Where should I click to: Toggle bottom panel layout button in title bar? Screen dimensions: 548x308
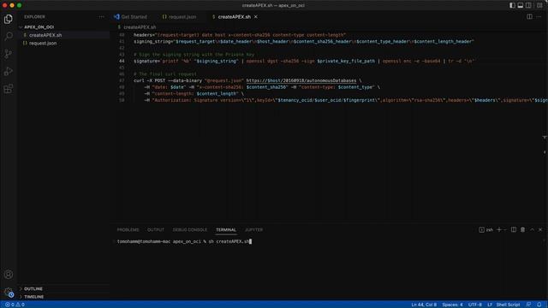pos(521,5)
